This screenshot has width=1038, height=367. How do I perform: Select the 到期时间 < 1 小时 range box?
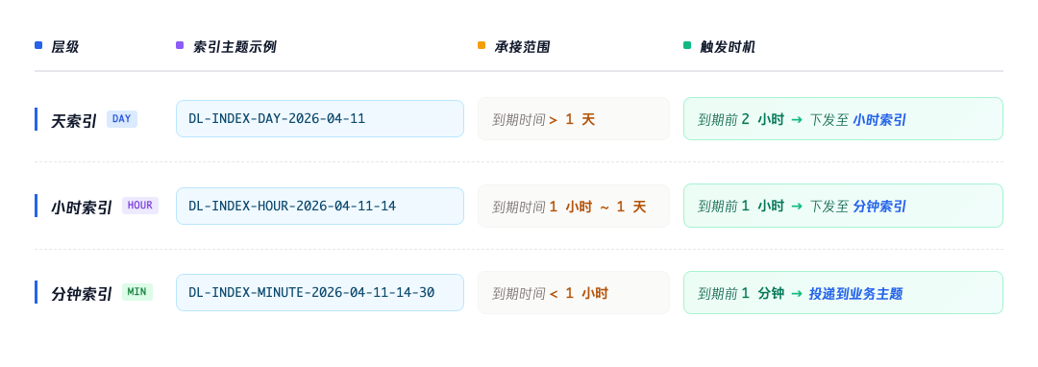[x=573, y=292]
